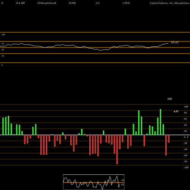Open the mini oscillator thumbnail chart
Viewport: 190px width, 190px height.
click(x=94, y=182)
